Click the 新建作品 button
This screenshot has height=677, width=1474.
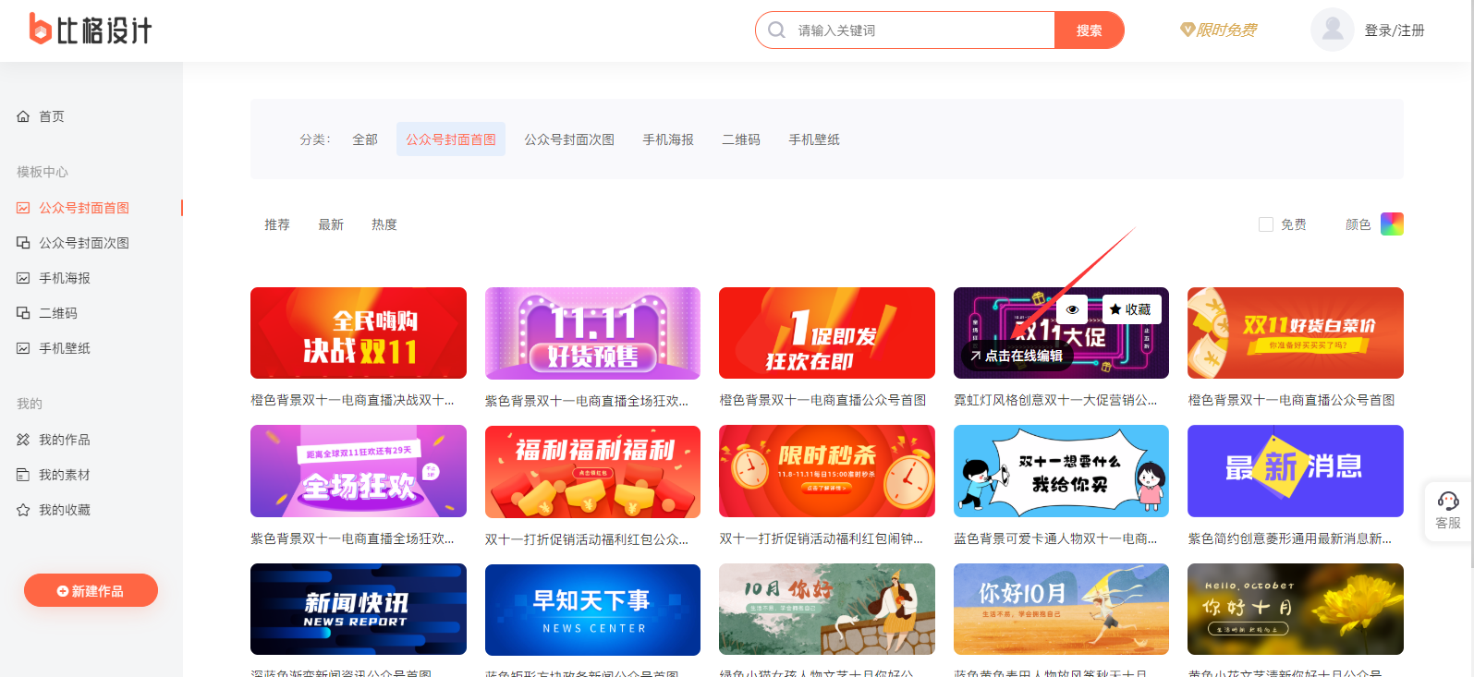point(91,591)
